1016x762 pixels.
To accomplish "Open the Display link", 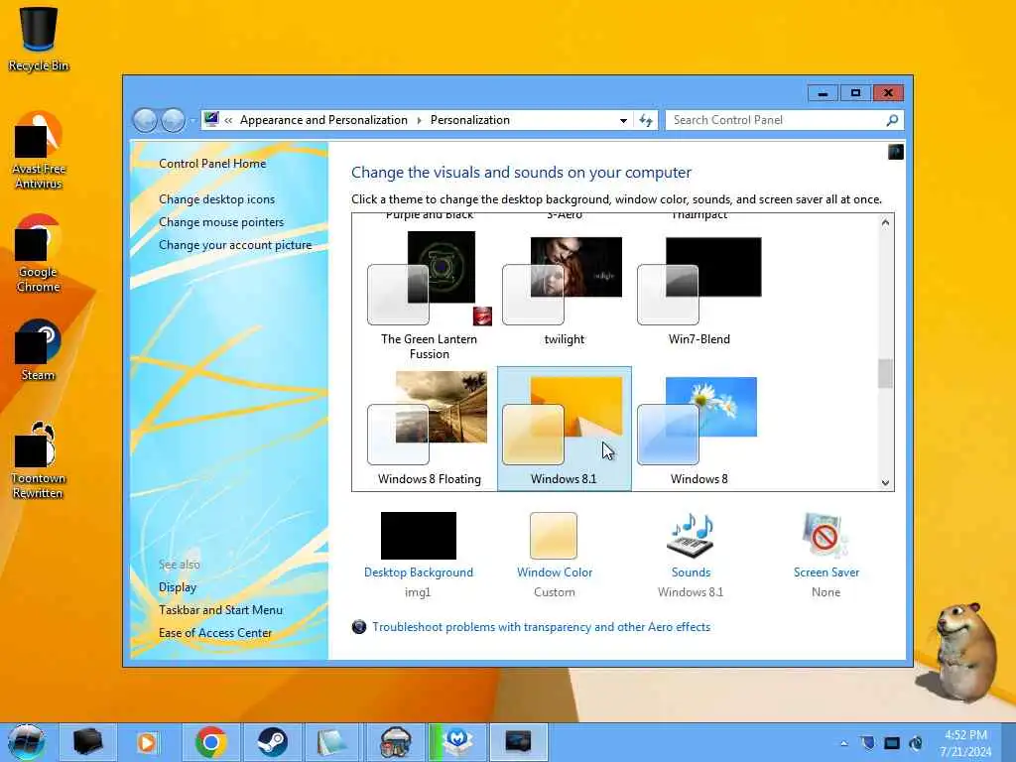I will pyautogui.click(x=177, y=587).
